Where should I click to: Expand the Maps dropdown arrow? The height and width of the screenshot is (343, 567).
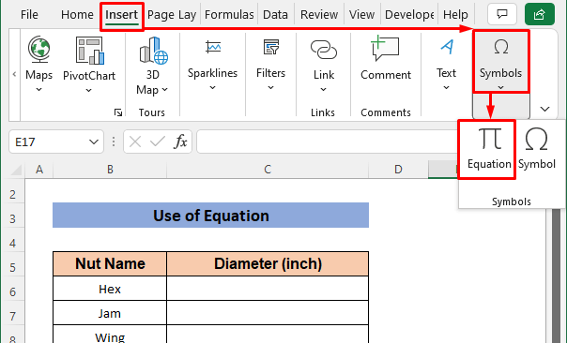[x=38, y=90]
